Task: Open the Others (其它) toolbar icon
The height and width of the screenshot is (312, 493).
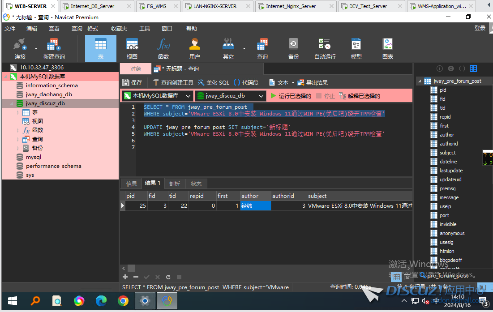Action: pos(228,48)
